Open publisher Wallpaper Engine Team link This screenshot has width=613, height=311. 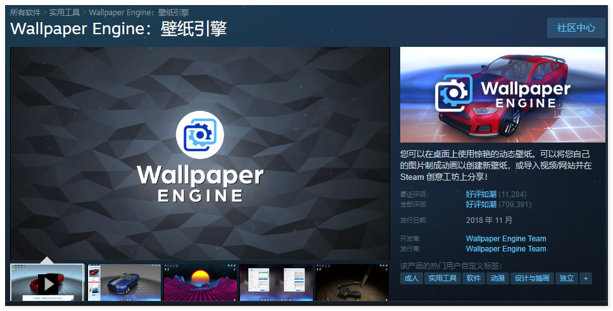(x=506, y=249)
